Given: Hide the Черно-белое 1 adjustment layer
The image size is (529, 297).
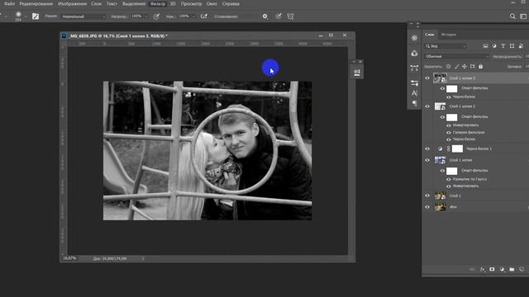Looking at the screenshot, I should click(427, 148).
